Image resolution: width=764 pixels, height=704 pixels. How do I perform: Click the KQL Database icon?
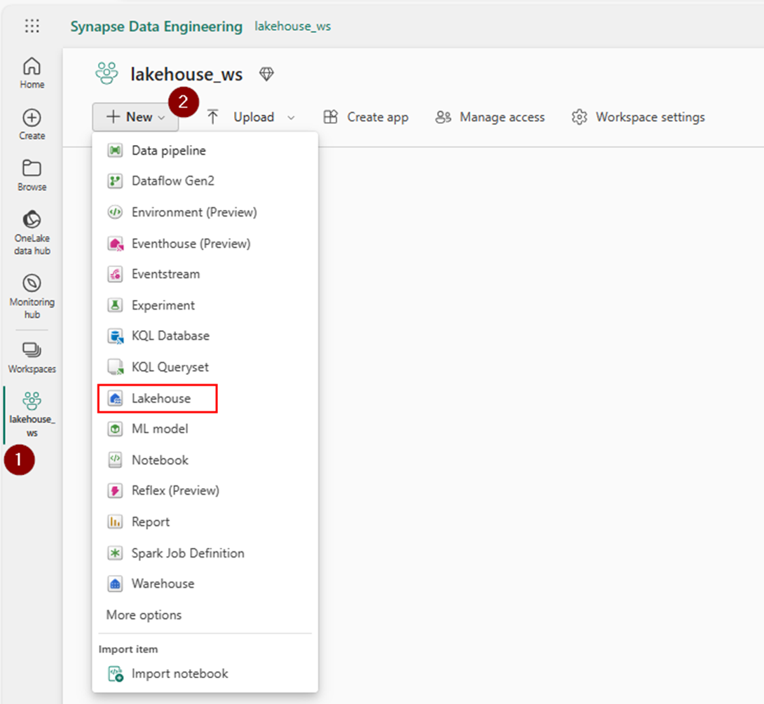point(116,336)
